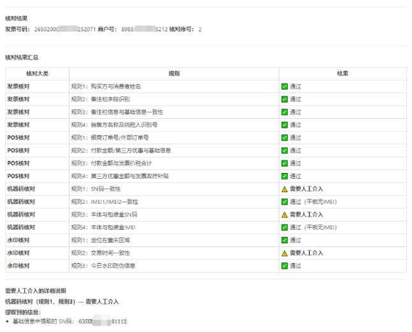Click the 结果 column header

click(x=342, y=73)
